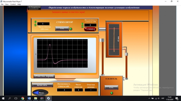The width and height of the screenshot is (181, 101).
Task: Toggle the amplifier Сеть power button
Action: tap(111, 87)
